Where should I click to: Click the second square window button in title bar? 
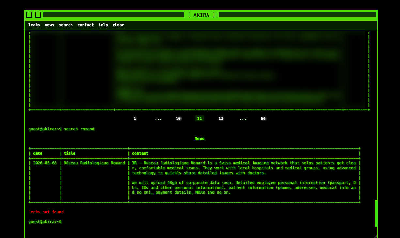click(38, 15)
